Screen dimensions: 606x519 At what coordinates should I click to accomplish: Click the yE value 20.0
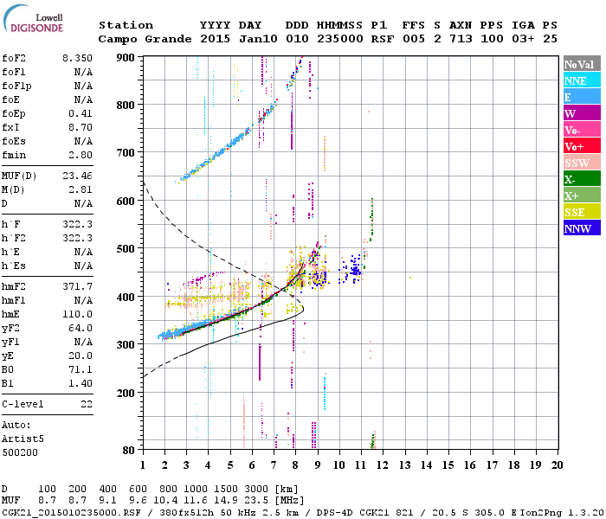[x=81, y=356]
